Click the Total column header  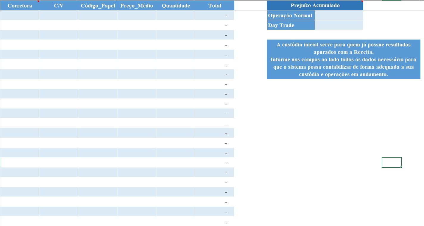point(215,6)
